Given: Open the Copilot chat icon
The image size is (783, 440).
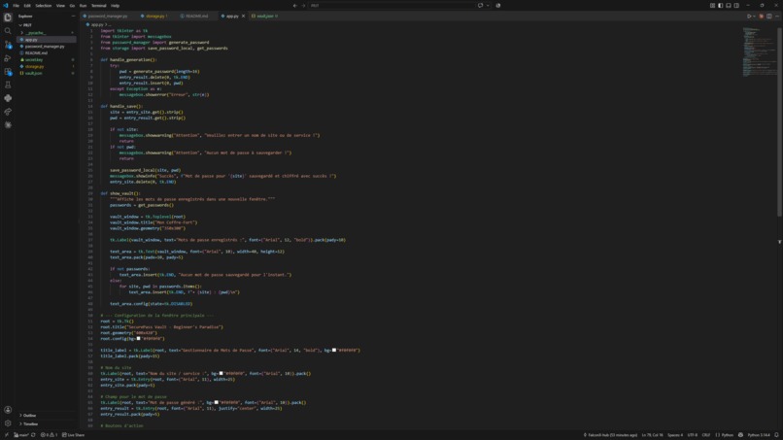Looking at the screenshot, I should 480,6.
